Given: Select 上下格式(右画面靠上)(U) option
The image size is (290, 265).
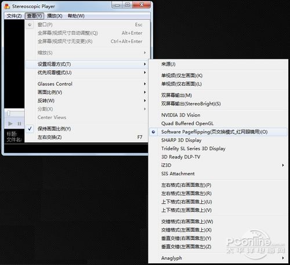Looking at the screenshot, I should click(x=218, y=202).
